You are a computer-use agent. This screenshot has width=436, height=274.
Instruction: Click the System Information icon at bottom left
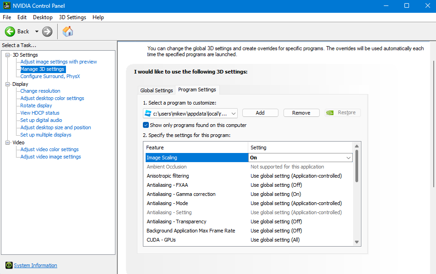(9, 265)
